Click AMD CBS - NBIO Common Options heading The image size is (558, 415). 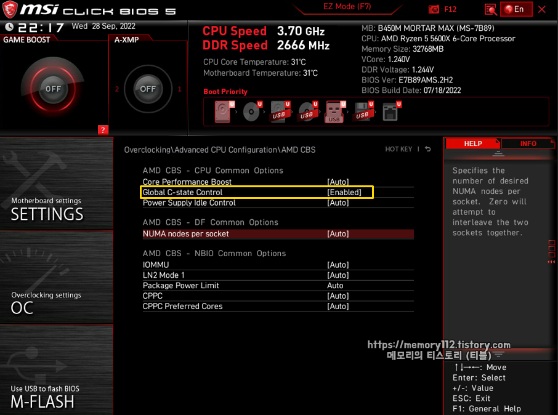click(x=214, y=253)
